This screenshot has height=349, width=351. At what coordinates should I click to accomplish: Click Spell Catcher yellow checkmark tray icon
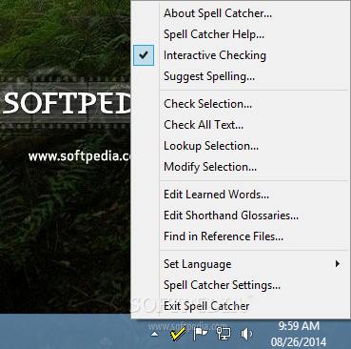pos(178,335)
